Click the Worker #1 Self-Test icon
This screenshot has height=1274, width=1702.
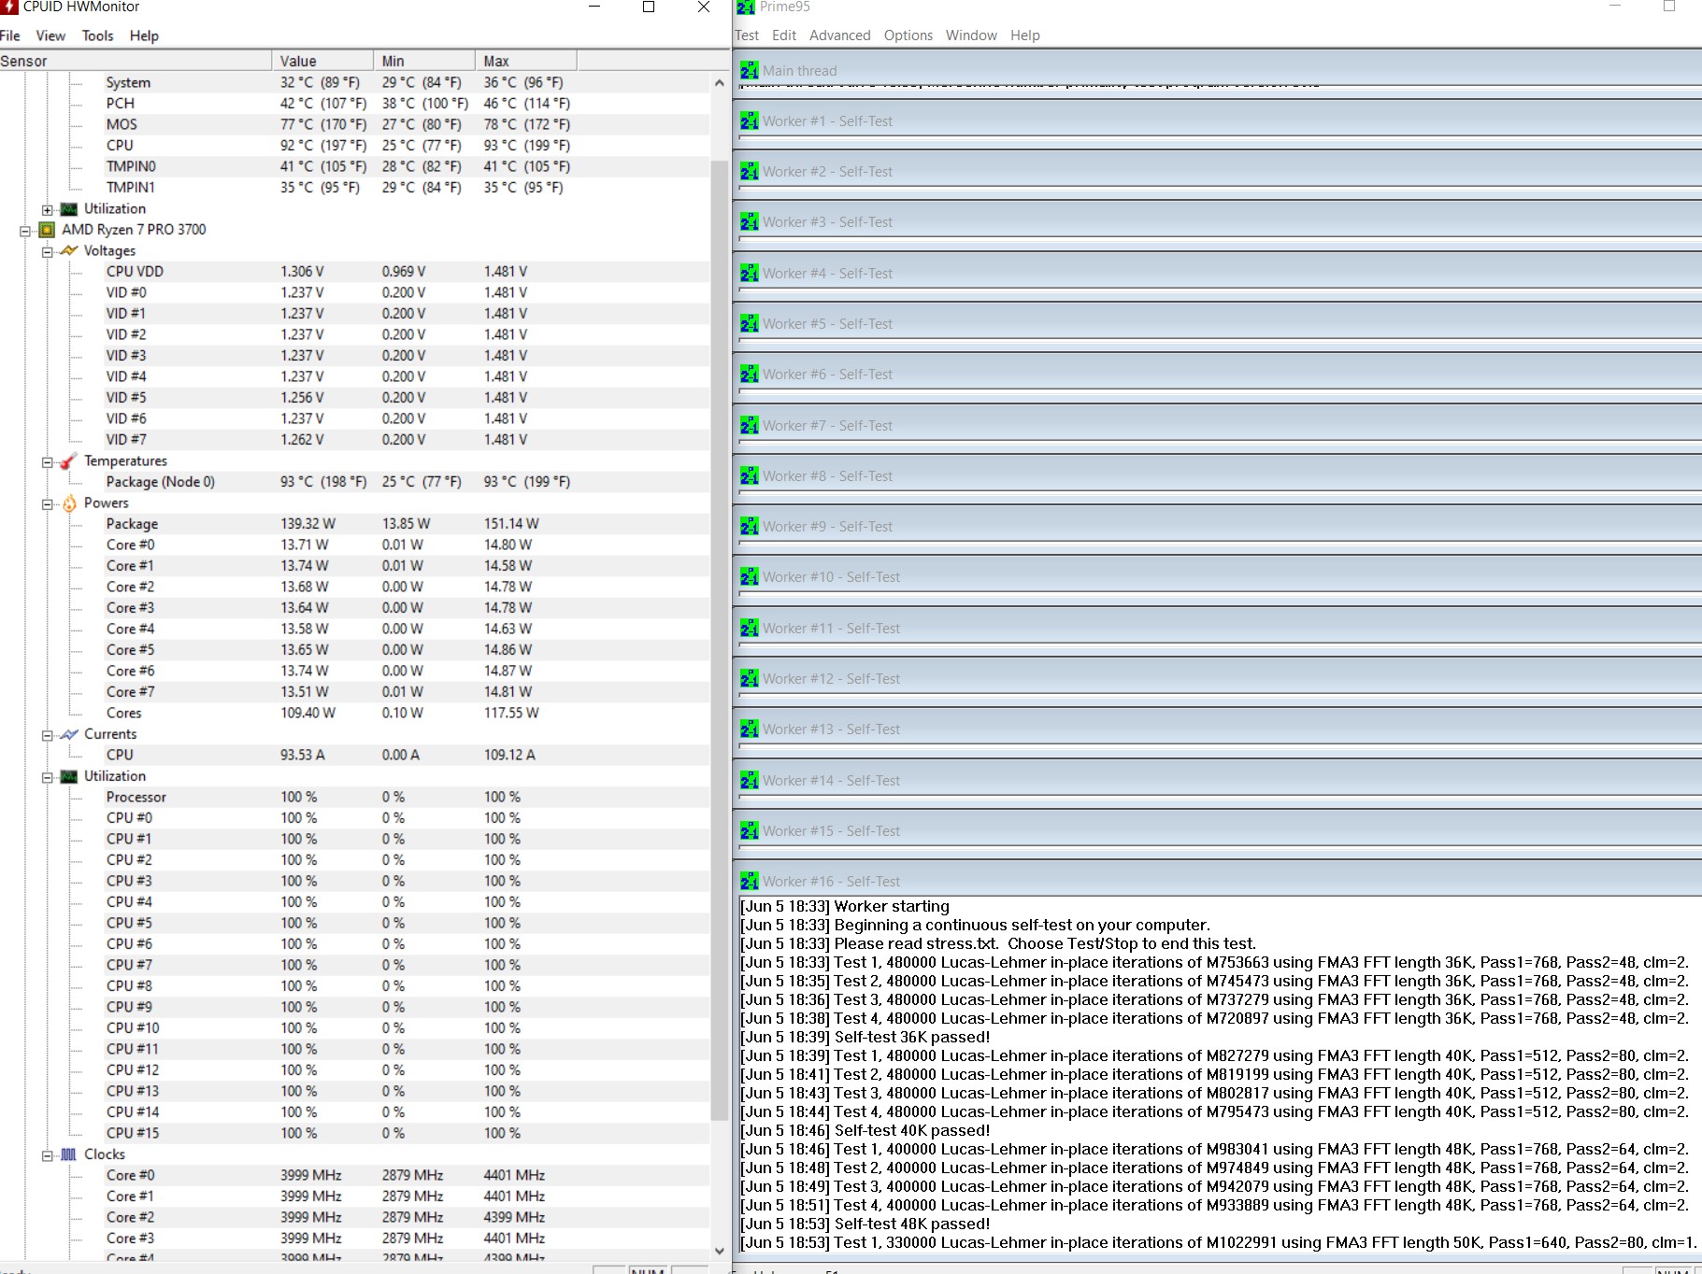tap(749, 120)
